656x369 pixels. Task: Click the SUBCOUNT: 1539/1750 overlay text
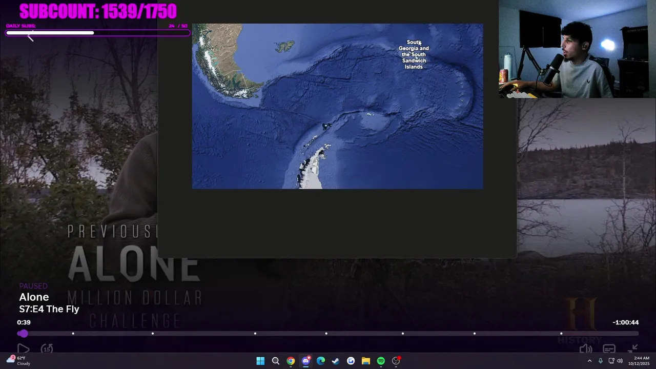click(x=98, y=11)
